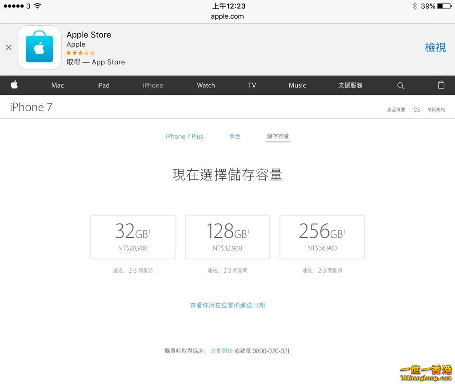Image resolution: width=455 pixels, height=384 pixels.
Task: Open the 技術規格 tech specs link
Action: click(436, 110)
